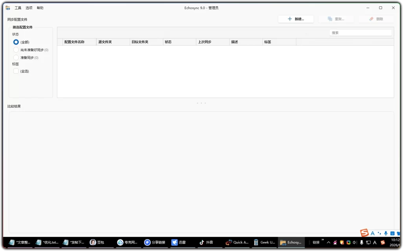Click the copy icon in the 重复 button
Viewport: 403px width, 251px height.
pyautogui.click(x=330, y=19)
